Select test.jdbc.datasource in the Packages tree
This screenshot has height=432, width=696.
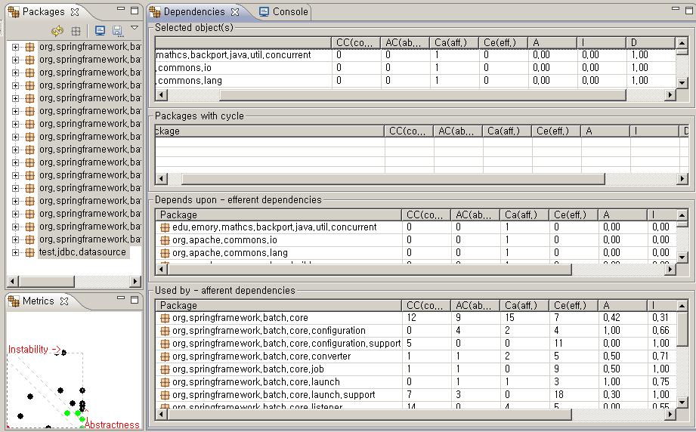pos(82,252)
